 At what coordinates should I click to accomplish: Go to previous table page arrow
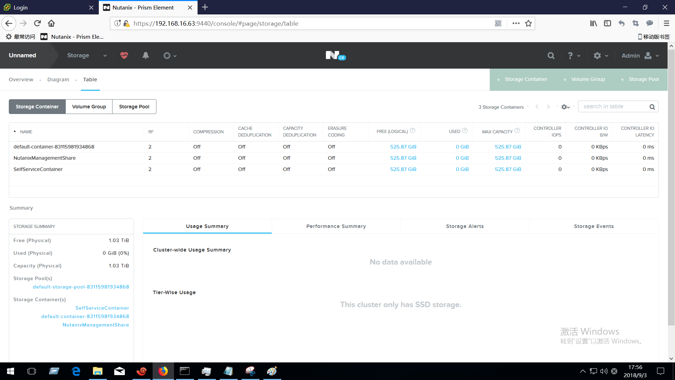click(x=537, y=107)
